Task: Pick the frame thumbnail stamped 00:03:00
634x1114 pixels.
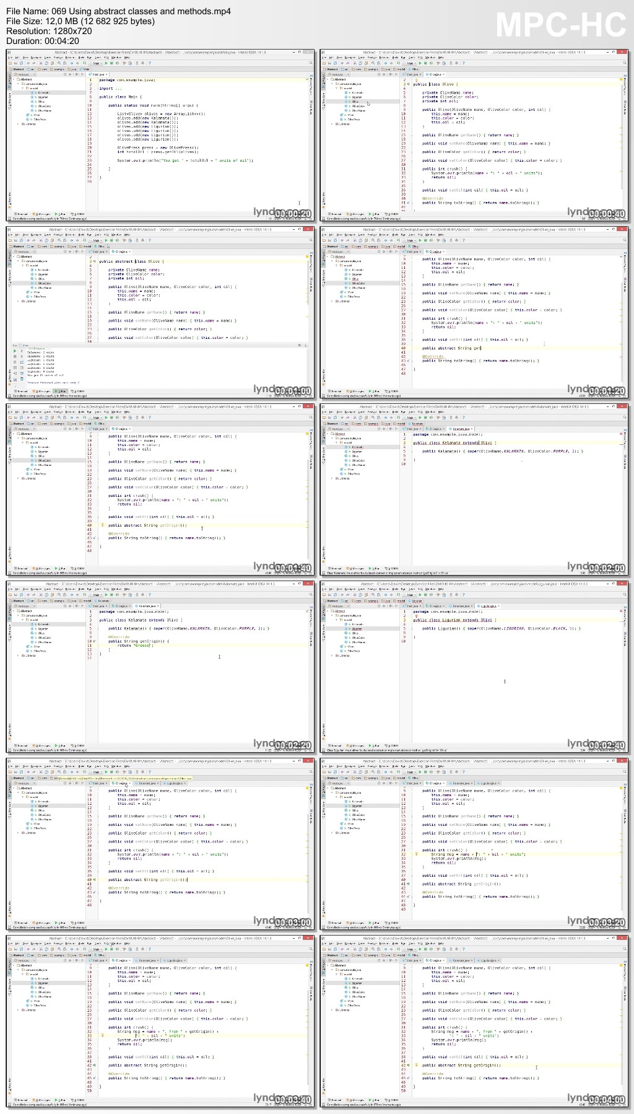Action: (x=160, y=844)
